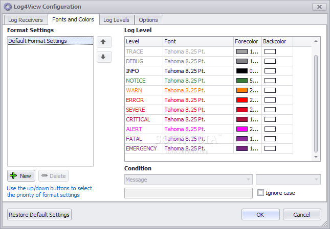330x229 pixels.
Task: Click EMERGENCY forecolor dark purple swatch
Action: point(242,148)
